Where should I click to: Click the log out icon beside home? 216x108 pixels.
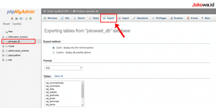coord(16,18)
